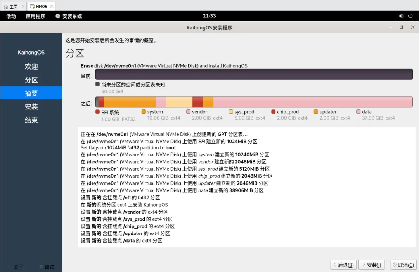The height and width of the screenshot is (272, 419).
Task: Close the HMOS tab
Action: (52, 6)
